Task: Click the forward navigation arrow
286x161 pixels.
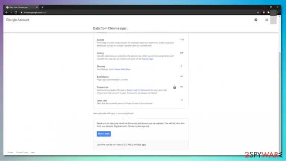Action: [11, 12]
